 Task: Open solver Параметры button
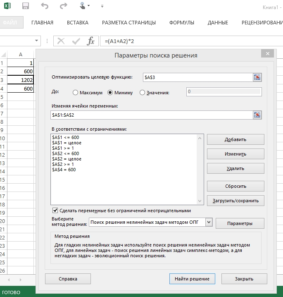click(240, 223)
